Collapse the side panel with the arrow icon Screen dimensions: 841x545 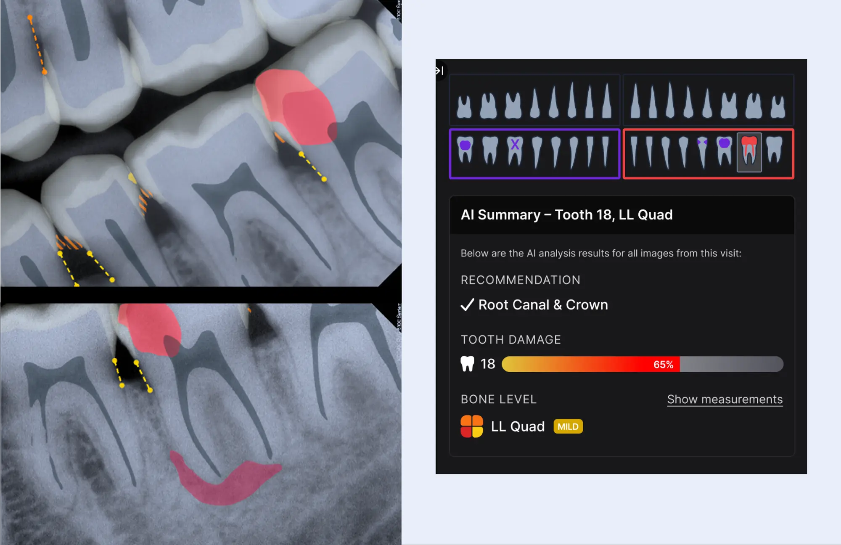coord(440,71)
